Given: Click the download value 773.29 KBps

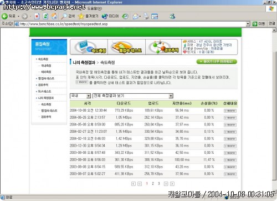Looking at the screenshot, I should [x=124, y=110].
